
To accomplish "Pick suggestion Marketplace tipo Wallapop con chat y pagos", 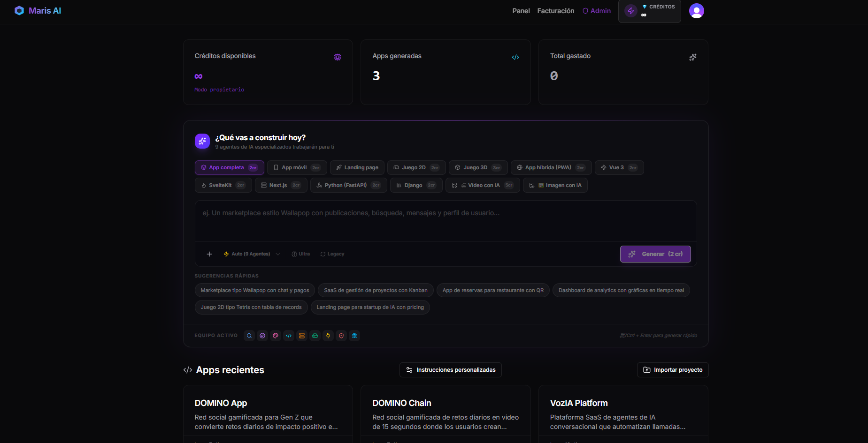I will coord(255,291).
